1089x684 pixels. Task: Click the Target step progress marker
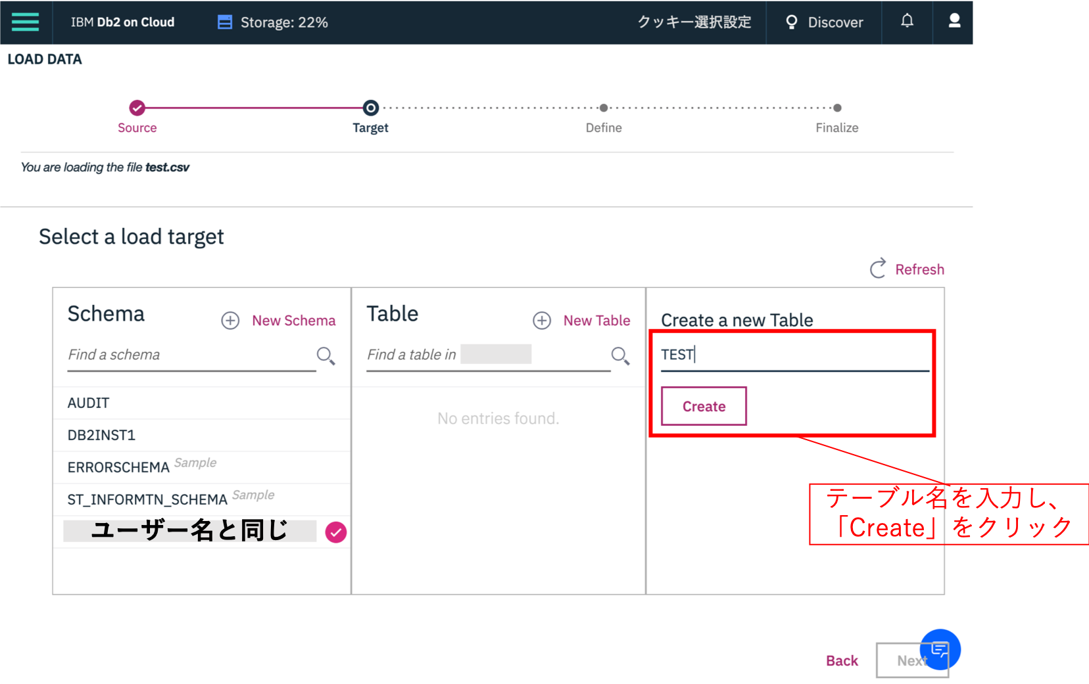[370, 108]
